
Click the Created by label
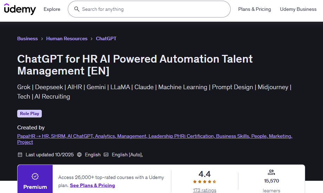pos(31,128)
